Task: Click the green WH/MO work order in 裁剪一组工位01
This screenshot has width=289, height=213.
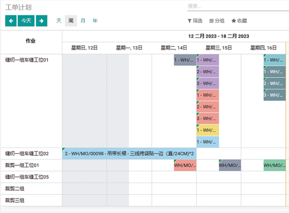Action: point(274,165)
